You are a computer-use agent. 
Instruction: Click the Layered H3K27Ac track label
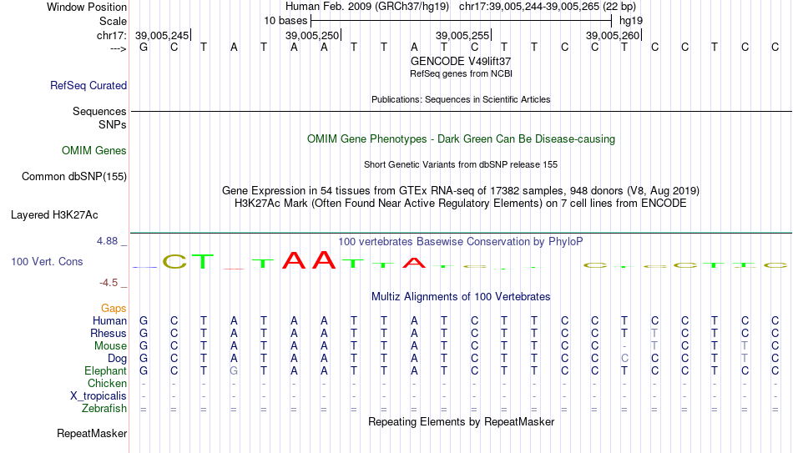point(54,215)
